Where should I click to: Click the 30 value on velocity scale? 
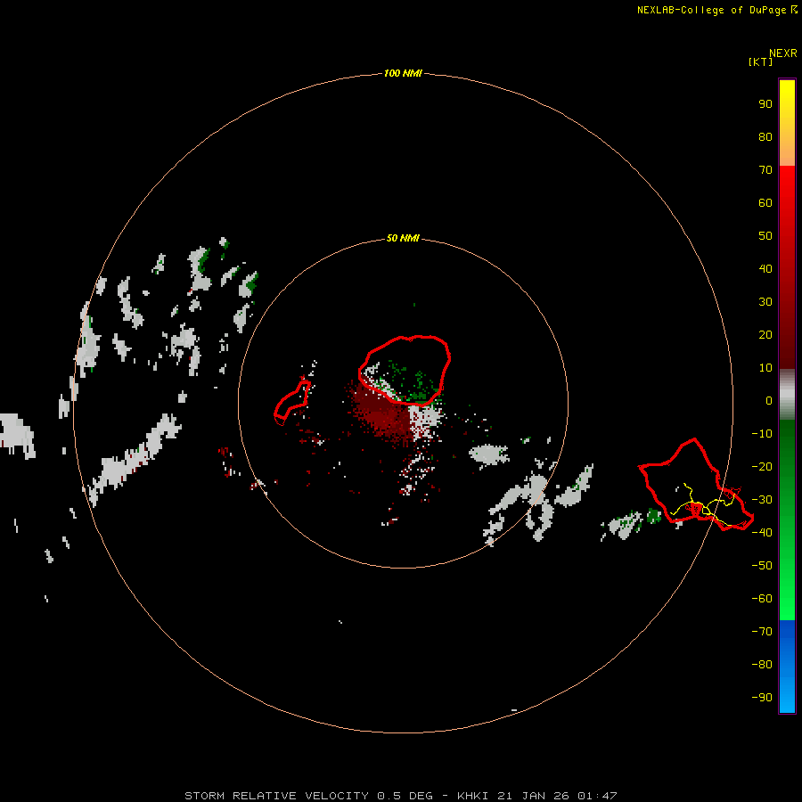765,302
